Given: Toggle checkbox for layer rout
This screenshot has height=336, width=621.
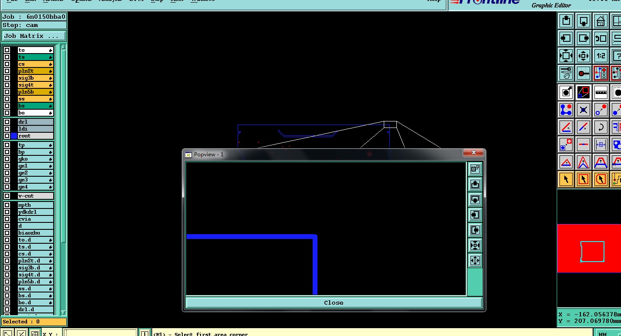Looking at the screenshot, I should 7,136.
